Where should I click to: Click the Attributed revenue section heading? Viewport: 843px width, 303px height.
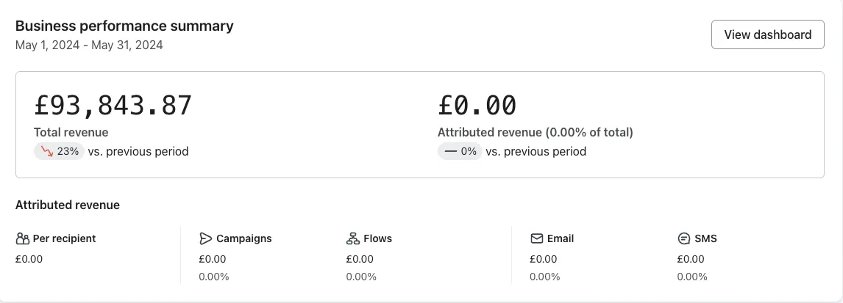coord(68,205)
